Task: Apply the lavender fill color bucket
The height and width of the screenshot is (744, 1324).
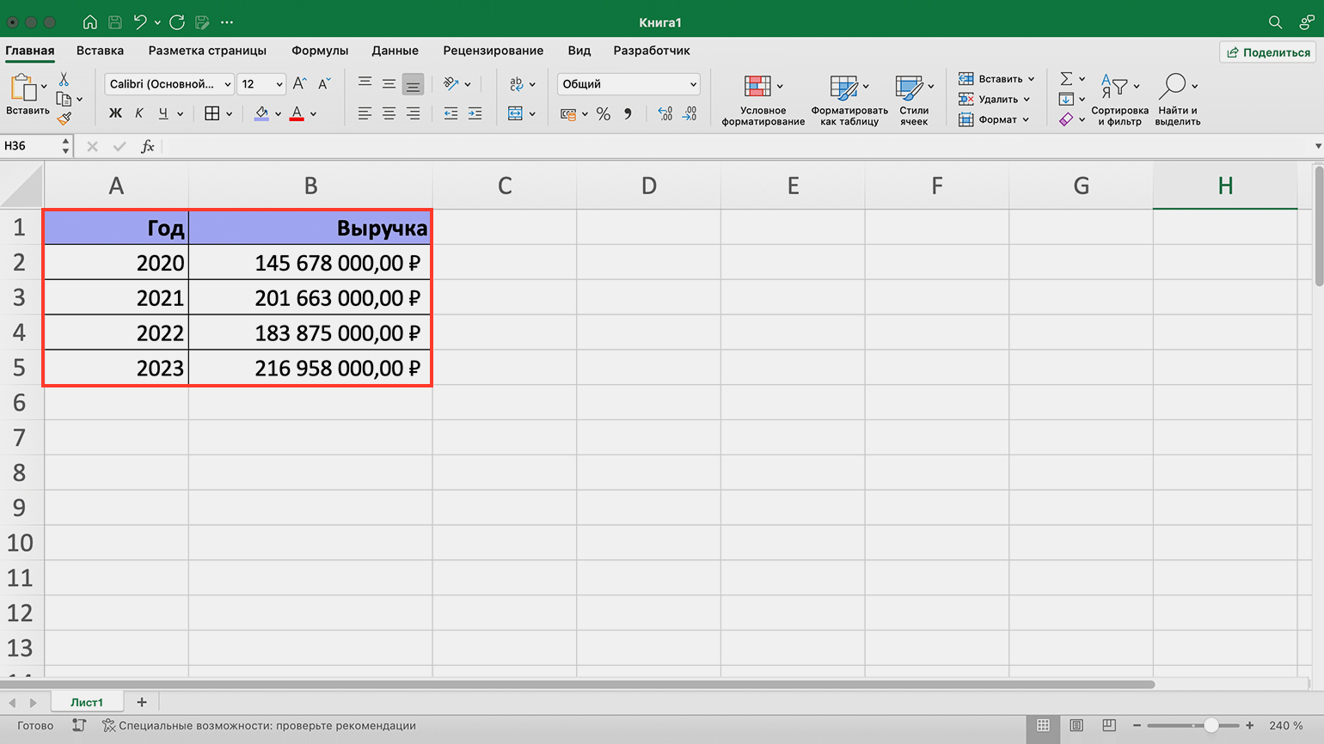Action: pyautogui.click(x=261, y=113)
